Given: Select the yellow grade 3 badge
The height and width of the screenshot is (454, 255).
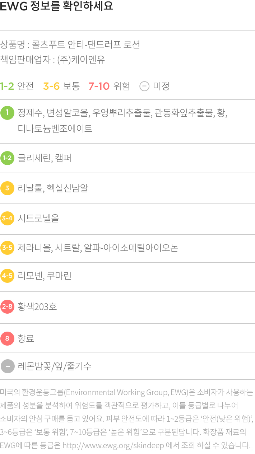Looking at the screenshot, I should (x=7, y=188).
